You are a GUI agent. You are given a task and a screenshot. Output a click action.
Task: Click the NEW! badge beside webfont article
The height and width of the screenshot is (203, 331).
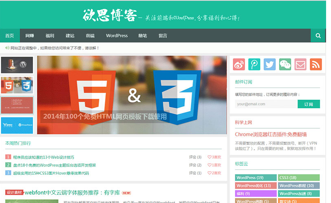(126, 193)
